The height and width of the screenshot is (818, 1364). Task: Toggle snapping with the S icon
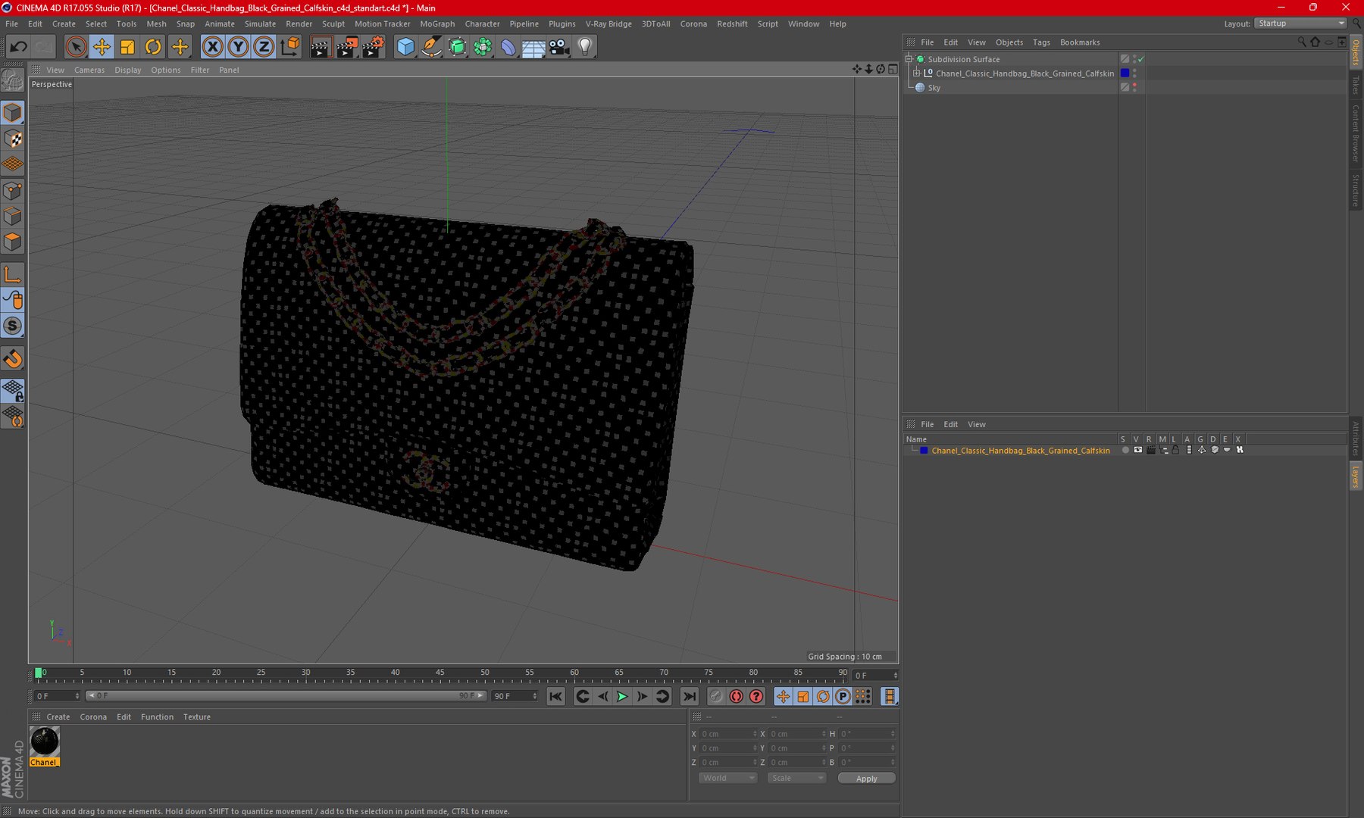pos(13,326)
